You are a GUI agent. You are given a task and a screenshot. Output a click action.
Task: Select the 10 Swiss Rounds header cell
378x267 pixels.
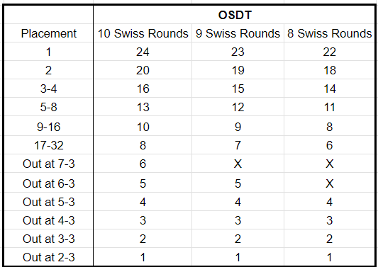coord(143,33)
